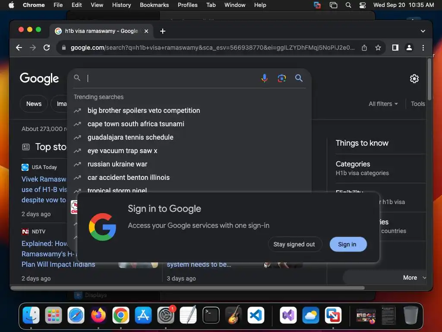Open the Profiles menu
Viewport: 442px width, 332px height.
187,5
